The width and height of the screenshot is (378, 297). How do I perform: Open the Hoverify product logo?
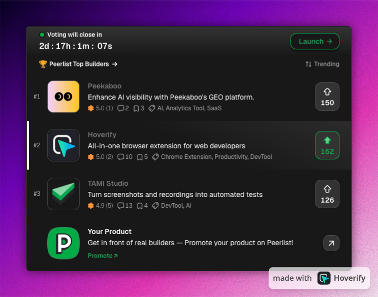point(64,145)
